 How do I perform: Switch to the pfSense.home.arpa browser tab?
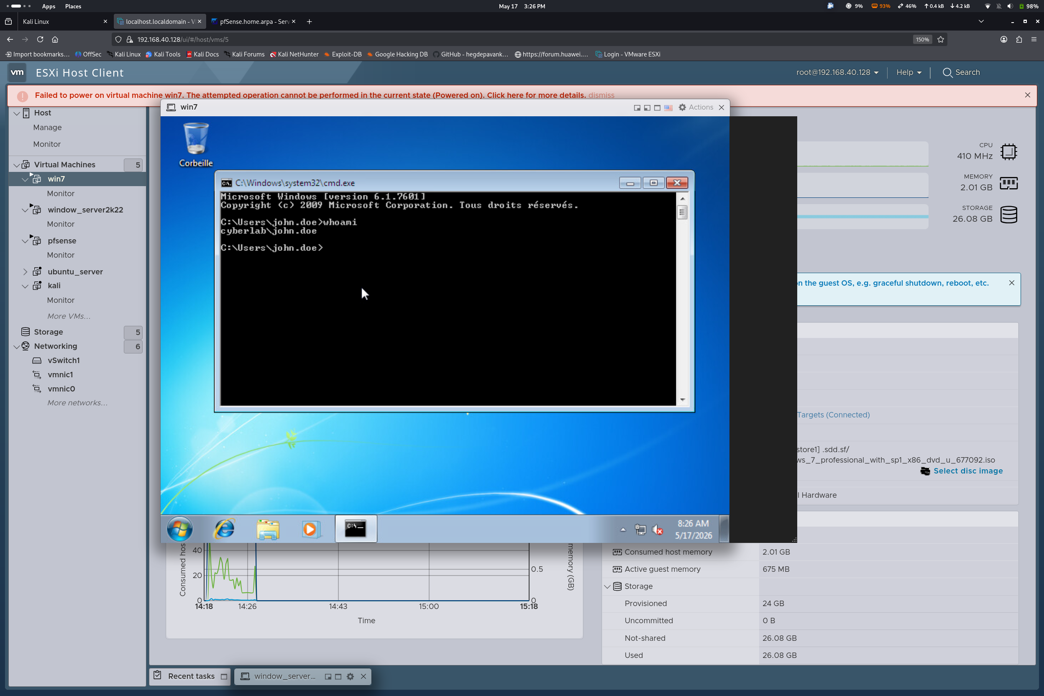[254, 21]
